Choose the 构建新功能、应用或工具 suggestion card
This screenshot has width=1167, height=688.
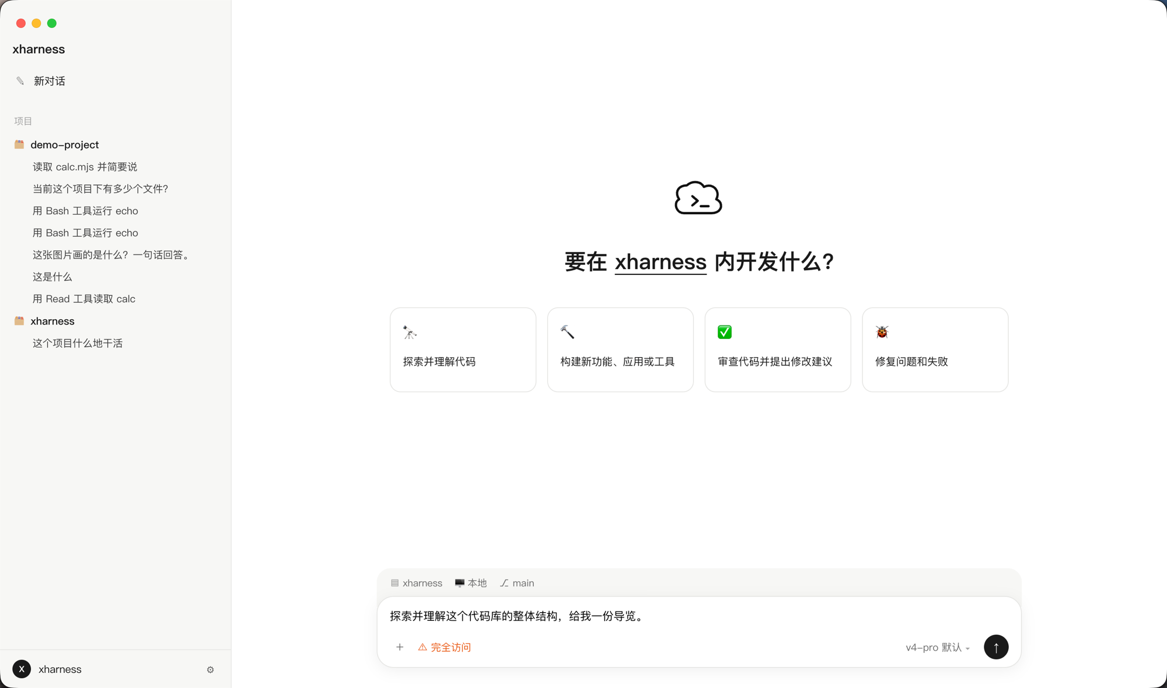point(620,350)
